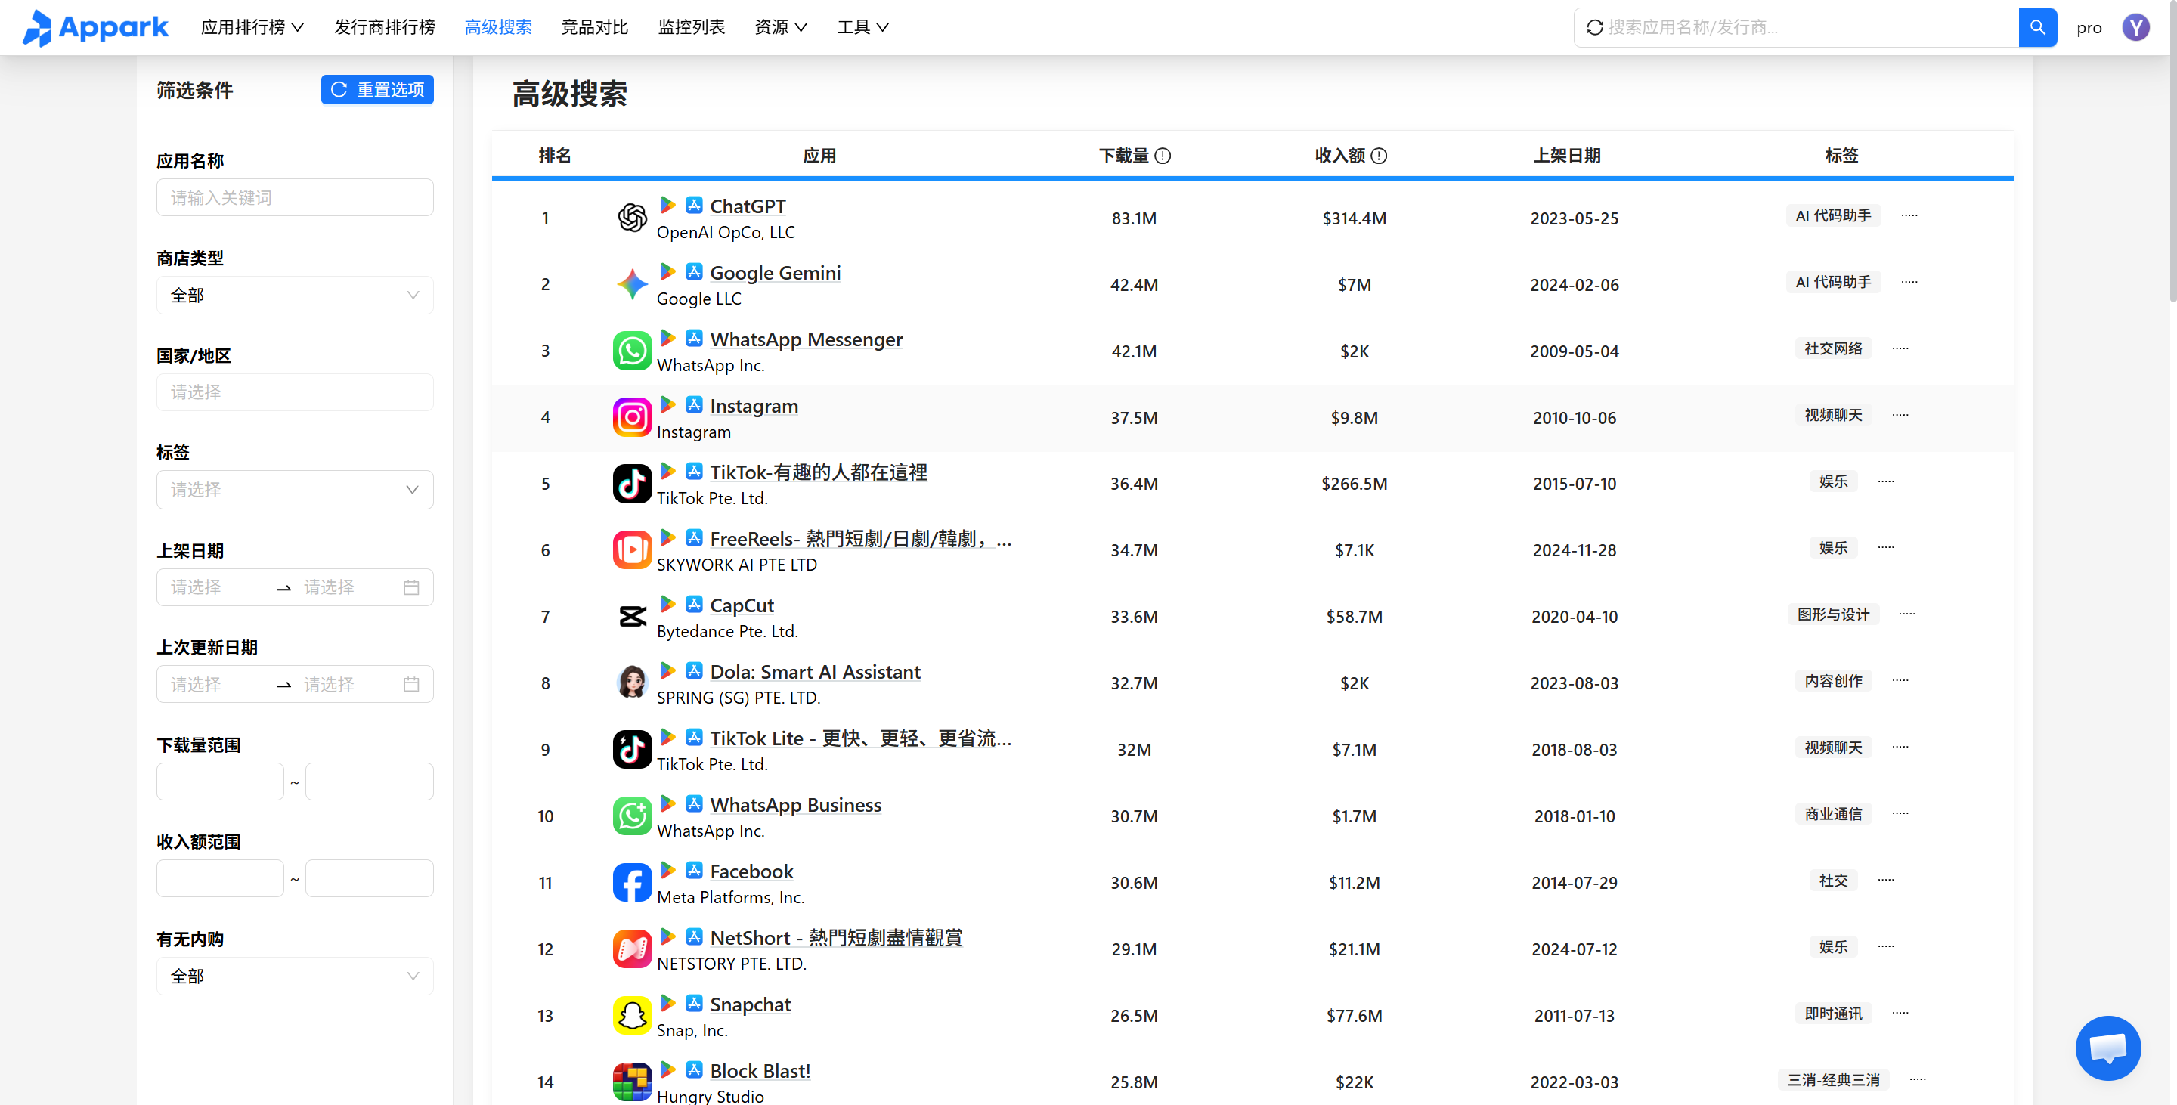
Task: Click publisher OpenAI OpCo, LLC
Action: 726,232
